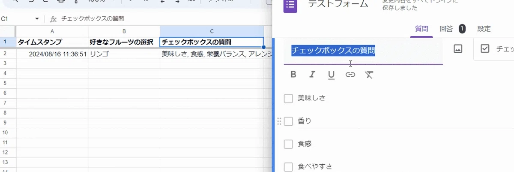The width and height of the screenshot is (514, 172).
Task: Edit the 美味しさ option text
Action: (312, 98)
